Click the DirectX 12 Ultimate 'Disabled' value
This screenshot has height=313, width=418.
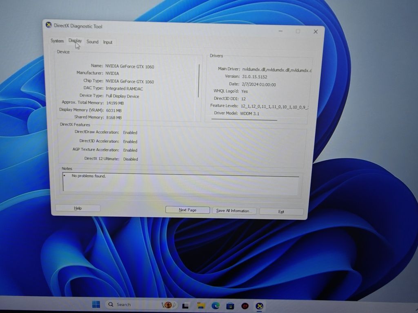131,159
